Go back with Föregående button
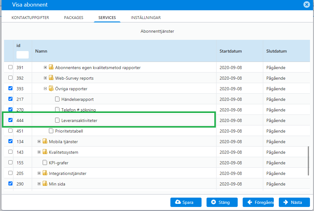 click(x=258, y=202)
